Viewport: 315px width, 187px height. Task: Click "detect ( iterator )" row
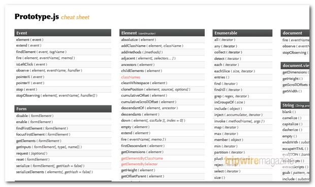click(x=242, y=58)
